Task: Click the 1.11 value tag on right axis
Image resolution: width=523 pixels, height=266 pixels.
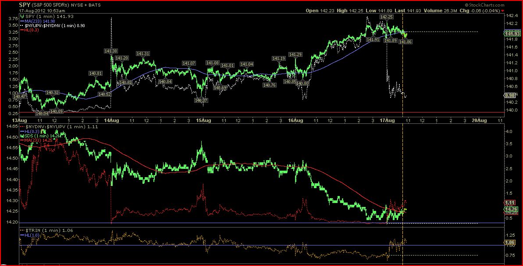Action: [x=511, y=203]
